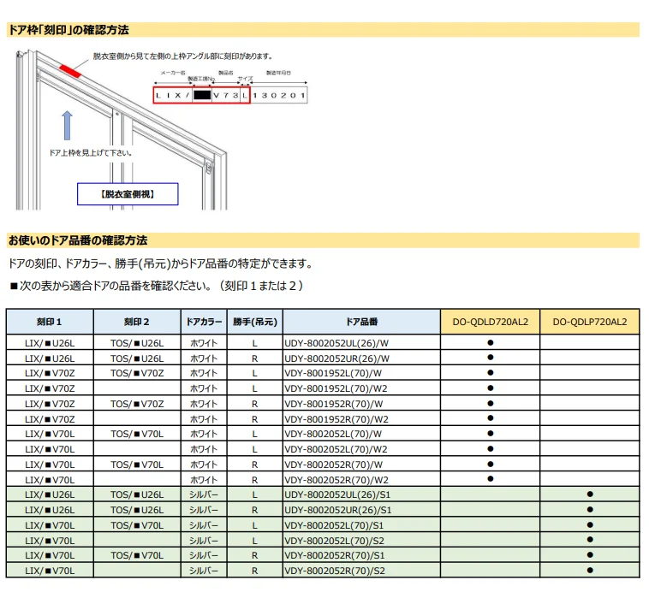
Task: Select the DO-QDLP720AL2 column header
Action: click(590, 323)
